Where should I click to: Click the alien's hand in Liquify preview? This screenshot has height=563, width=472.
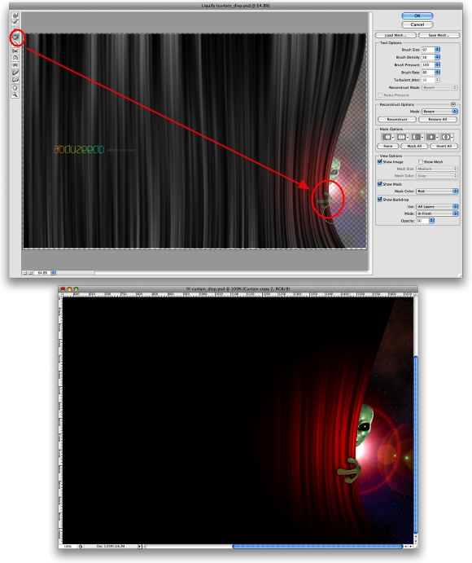(326, 199)
